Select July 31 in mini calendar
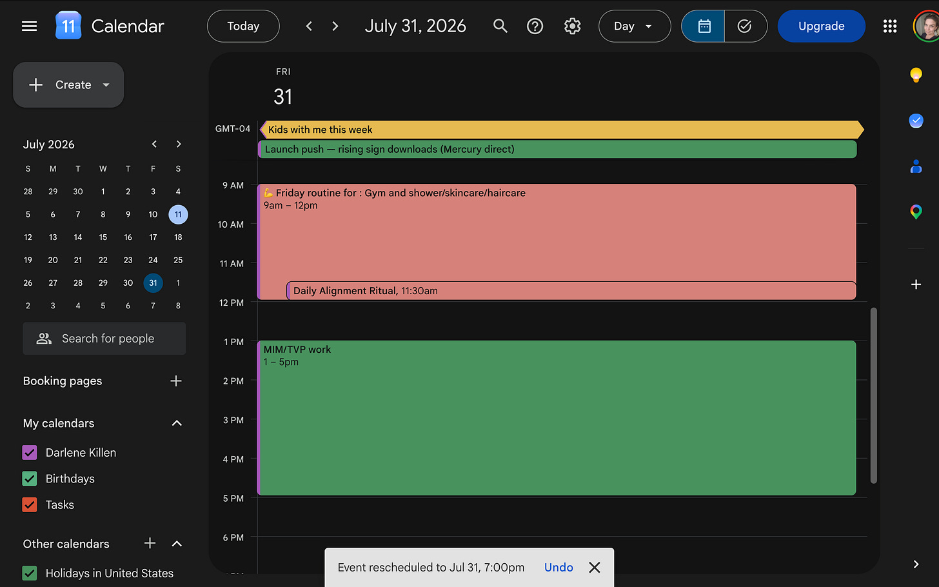This screenshot has width=939, height=587. (x=153, y=283)
